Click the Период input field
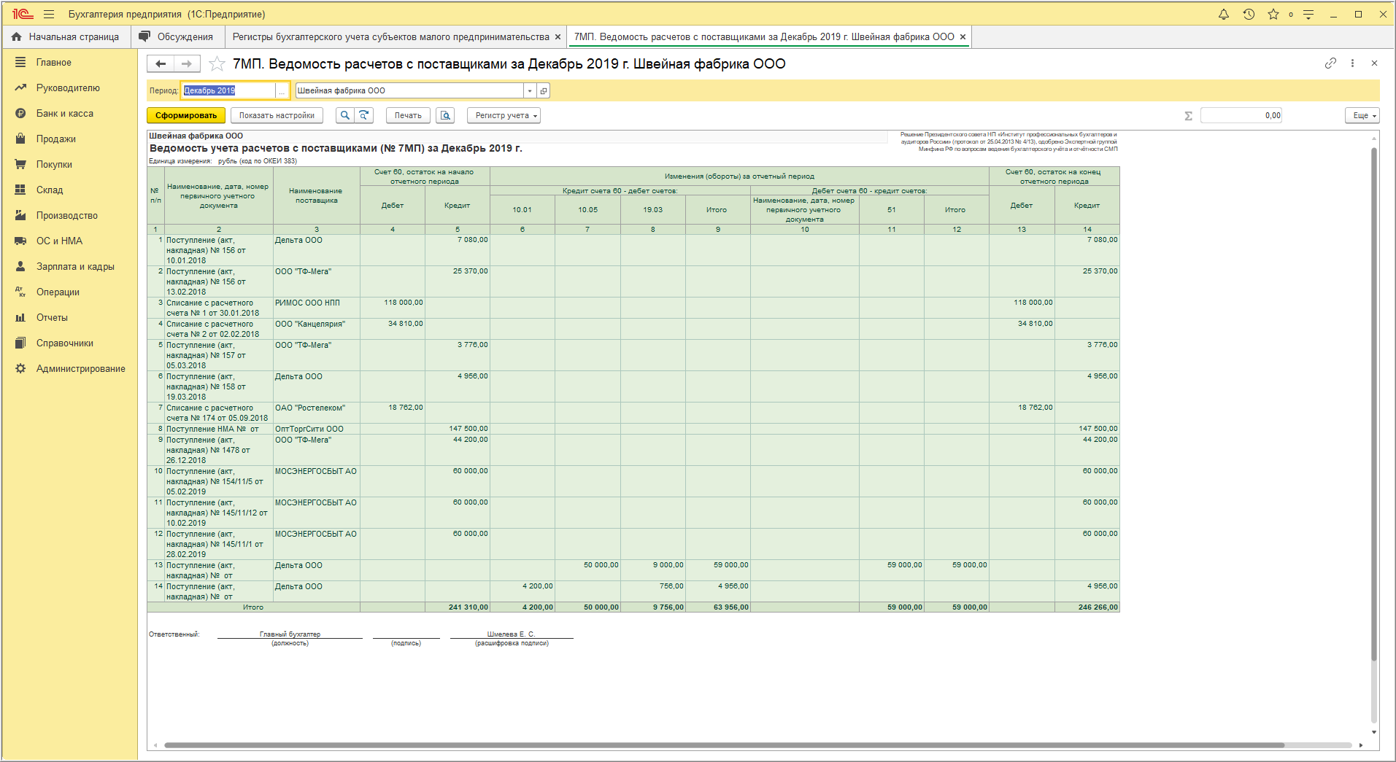The height and width of the screenshot is (762, 1396). click(228, 90)
